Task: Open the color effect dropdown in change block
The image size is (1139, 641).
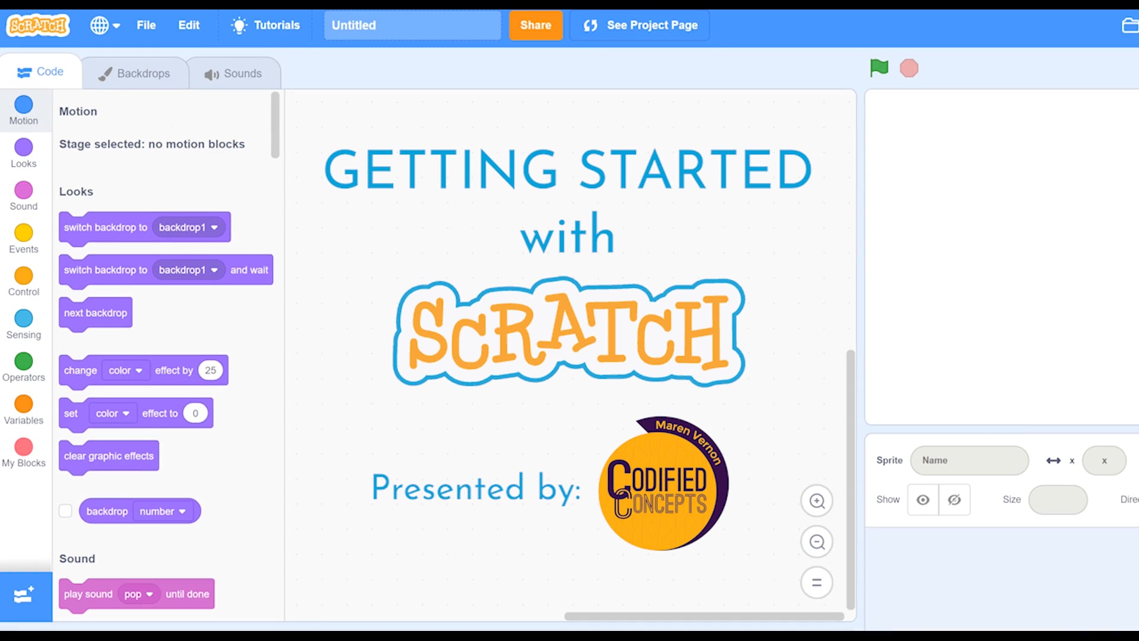Action: pos(125,370)
